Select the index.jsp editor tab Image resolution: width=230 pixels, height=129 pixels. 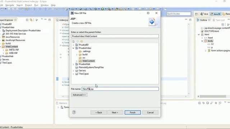coord(62,20)
